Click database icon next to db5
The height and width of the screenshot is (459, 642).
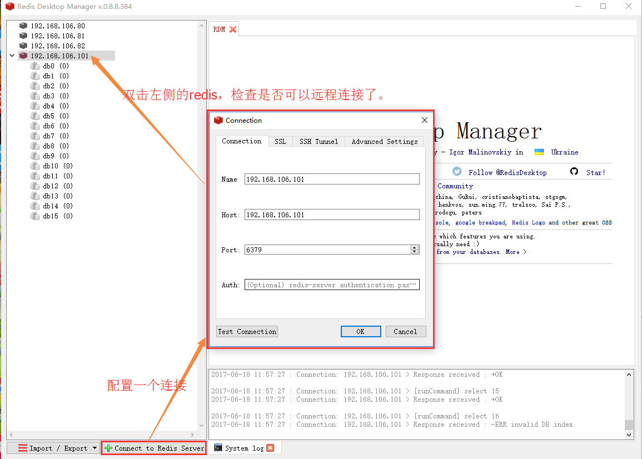point(35,116)
